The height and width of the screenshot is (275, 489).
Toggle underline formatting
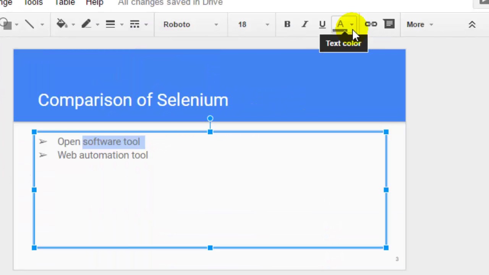coord(322,24)
